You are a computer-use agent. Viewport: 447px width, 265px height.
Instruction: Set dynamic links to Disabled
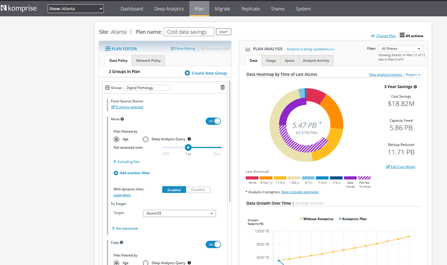pos(198,190)
